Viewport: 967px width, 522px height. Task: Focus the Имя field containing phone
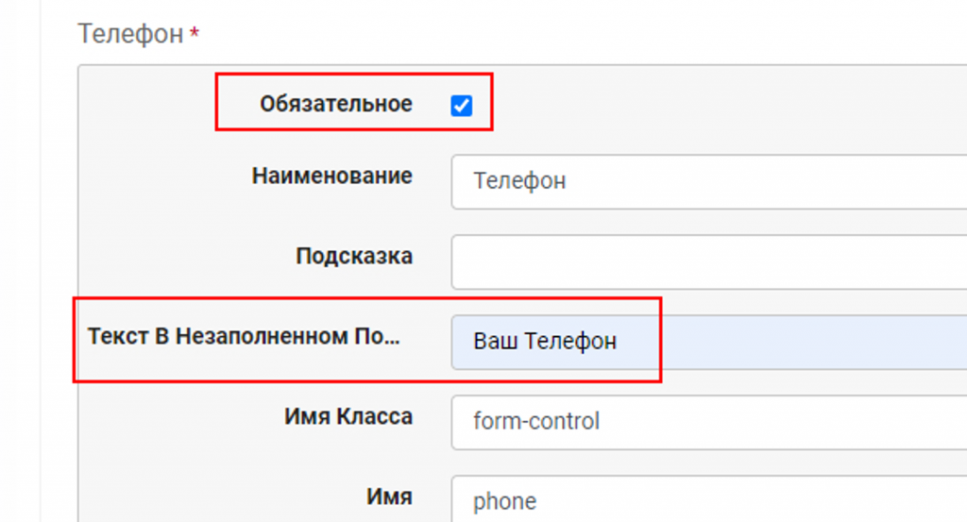[x=709, y=499]
